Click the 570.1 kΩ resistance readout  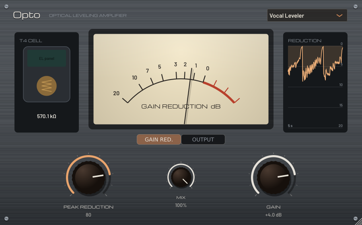click(x=47, y=116)
